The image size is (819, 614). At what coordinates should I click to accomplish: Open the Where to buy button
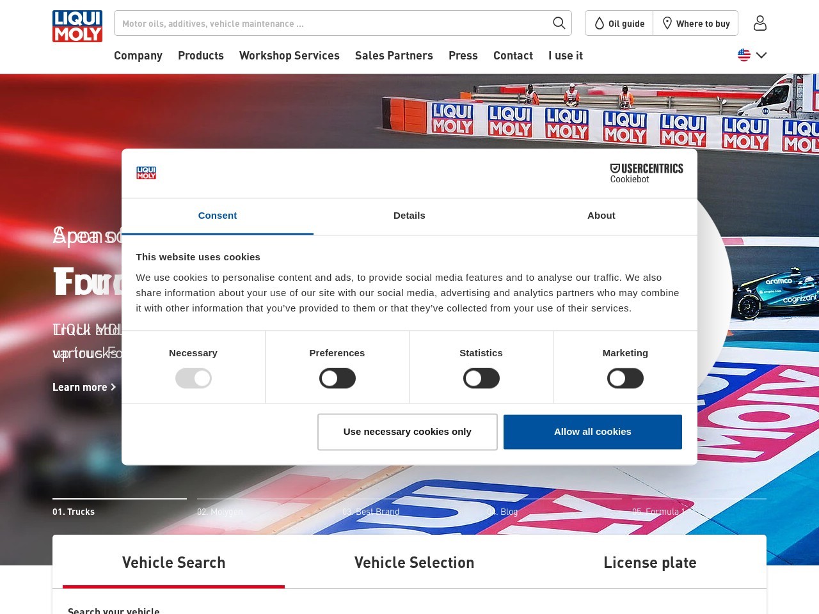tap(696, 23)
